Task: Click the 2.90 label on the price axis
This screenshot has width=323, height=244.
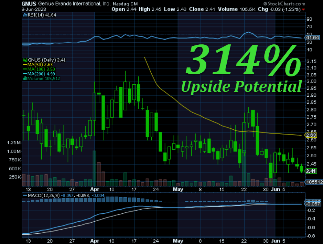Action: pos(311,95)
